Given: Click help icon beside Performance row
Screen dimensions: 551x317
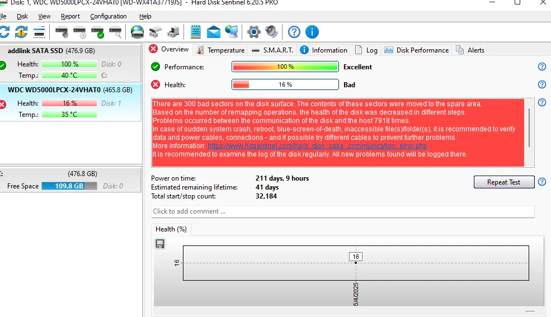Looking at the screenshot, I should (x=542, y=67).
